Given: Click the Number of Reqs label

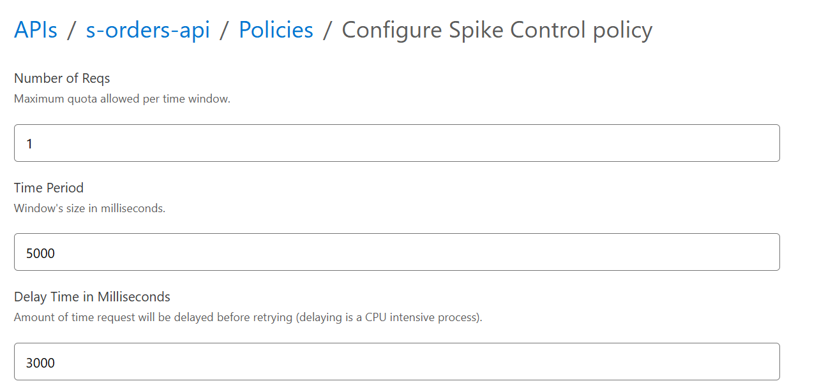Looking at the screenshot, I should (62, 78).
